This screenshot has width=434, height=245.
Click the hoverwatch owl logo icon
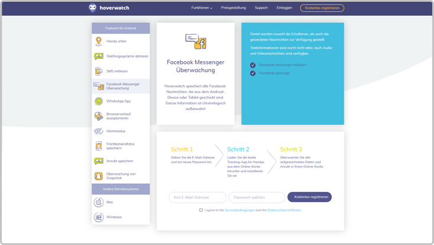pyautogui.click(x=93, y=8)
